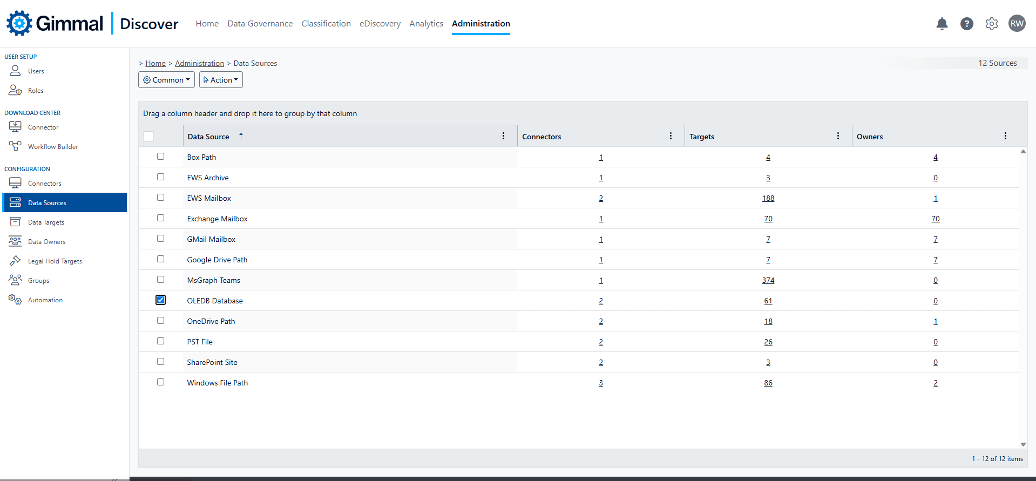Open Workflow Builder from the sidebar
Viewport: 1036px width, 481px height.
[53, 147]
